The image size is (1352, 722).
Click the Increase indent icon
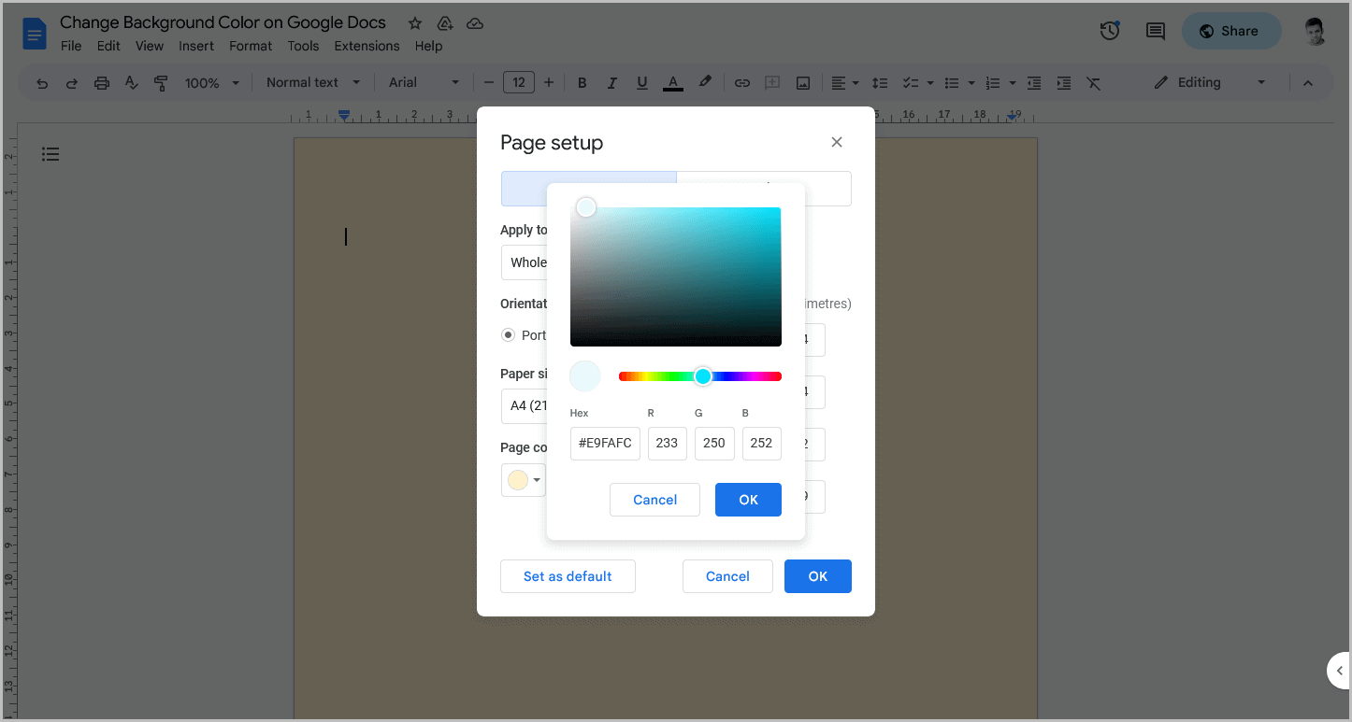pyautogui.click(x=1063, y=83)
